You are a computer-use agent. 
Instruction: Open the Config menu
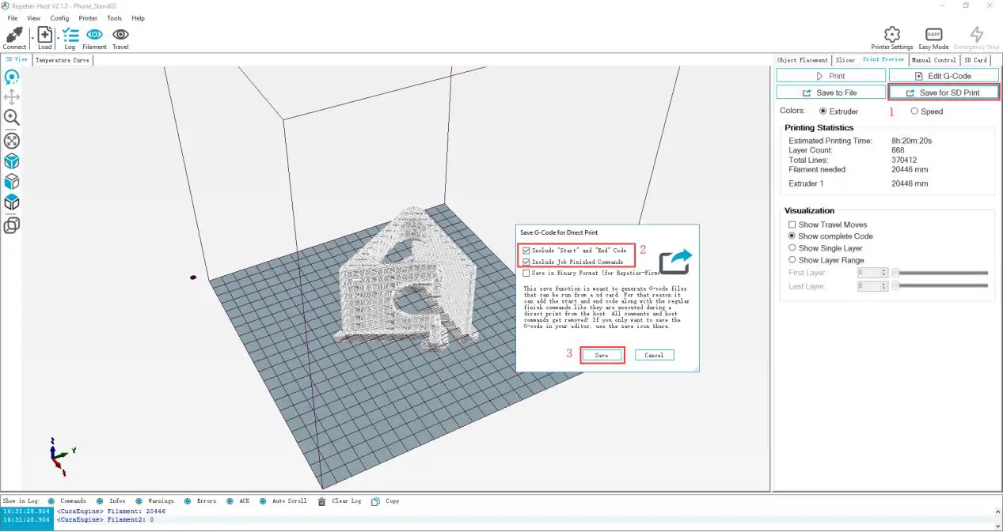[59, 18]
